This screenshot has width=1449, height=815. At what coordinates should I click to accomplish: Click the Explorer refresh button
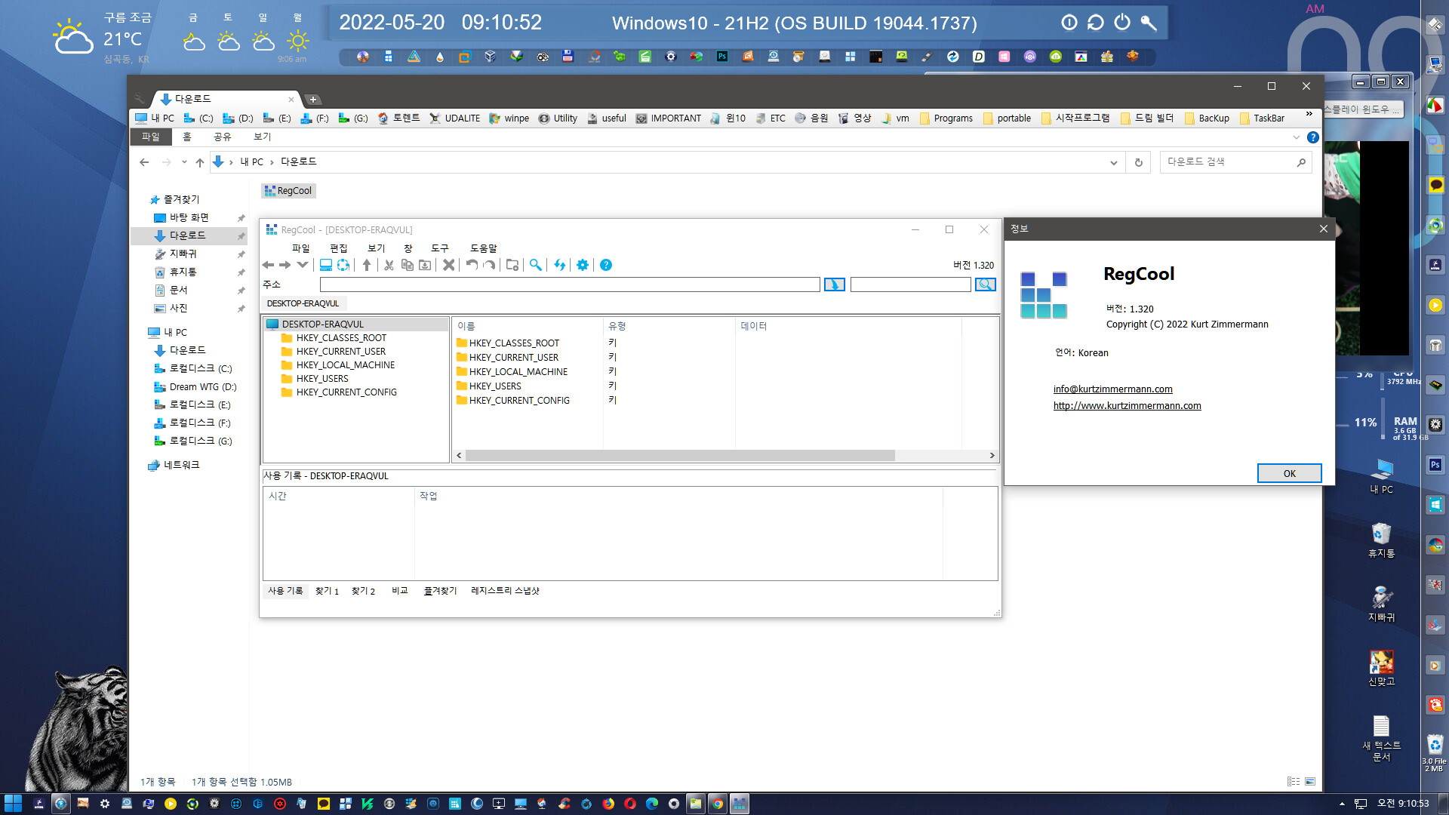click(x=1138, y=162)
